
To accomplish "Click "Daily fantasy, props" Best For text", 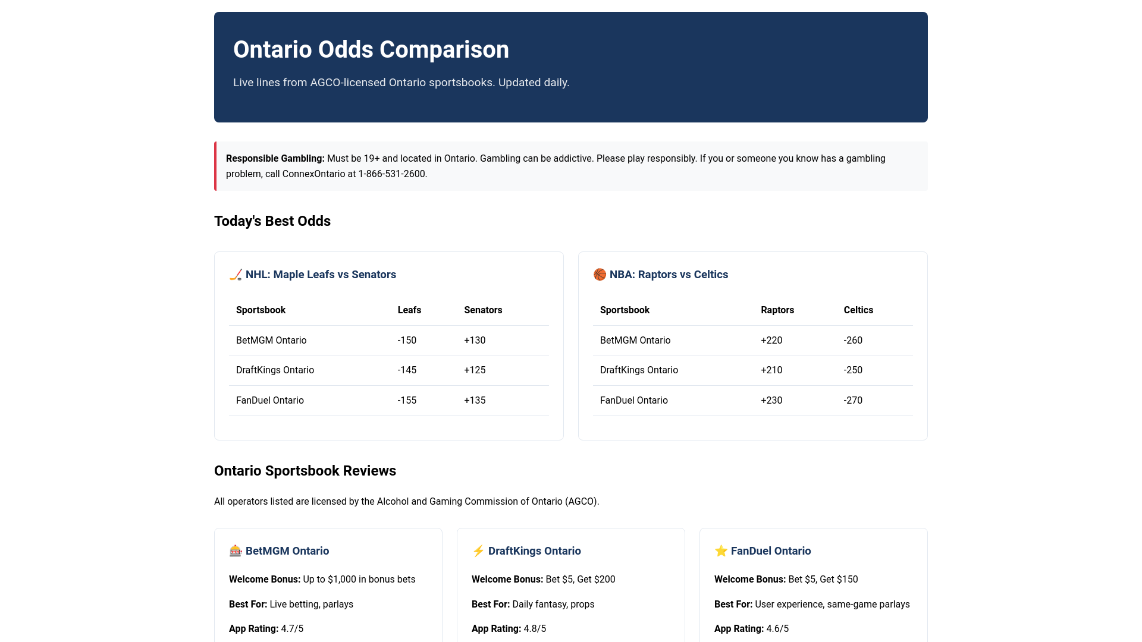I will [x=553, y=605].
